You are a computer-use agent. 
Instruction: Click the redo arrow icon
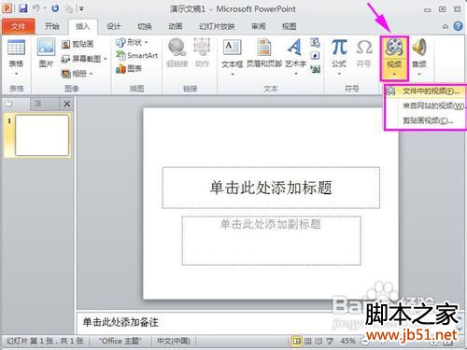pos(55,8)
